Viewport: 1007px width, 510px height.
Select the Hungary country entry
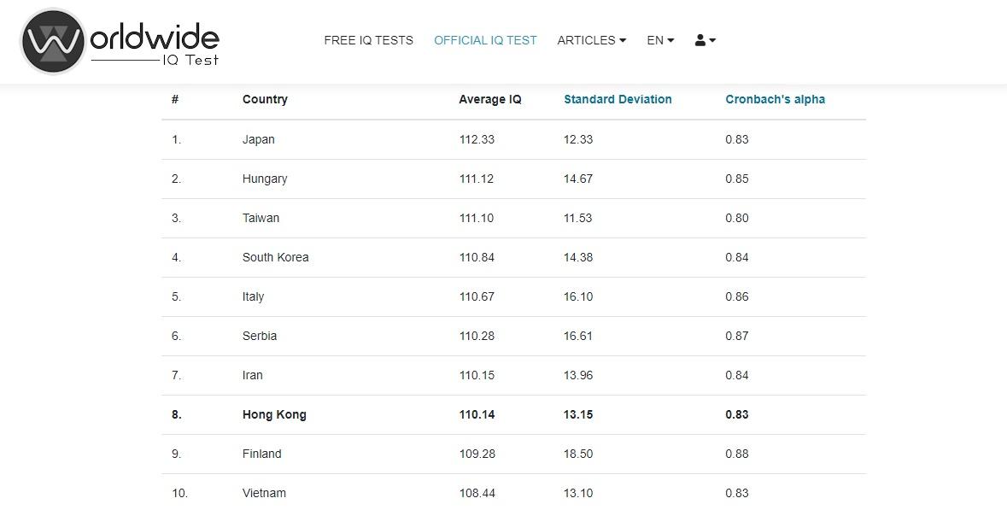click(x=265, y=179)
